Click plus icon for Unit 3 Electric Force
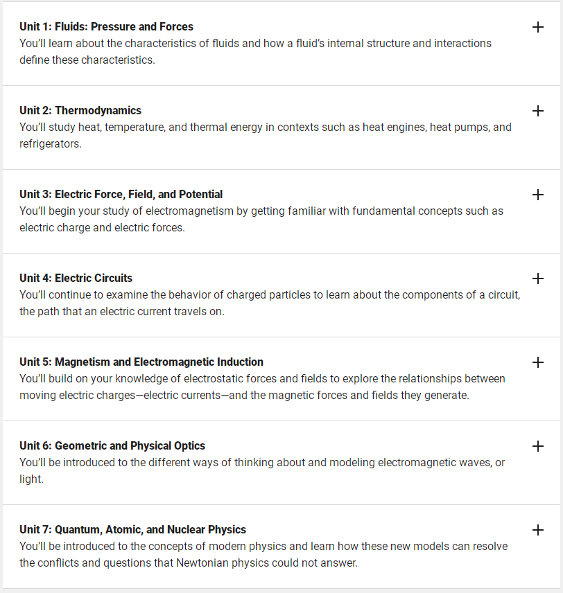Screen dimensions: 563x593 click(537, 195)
